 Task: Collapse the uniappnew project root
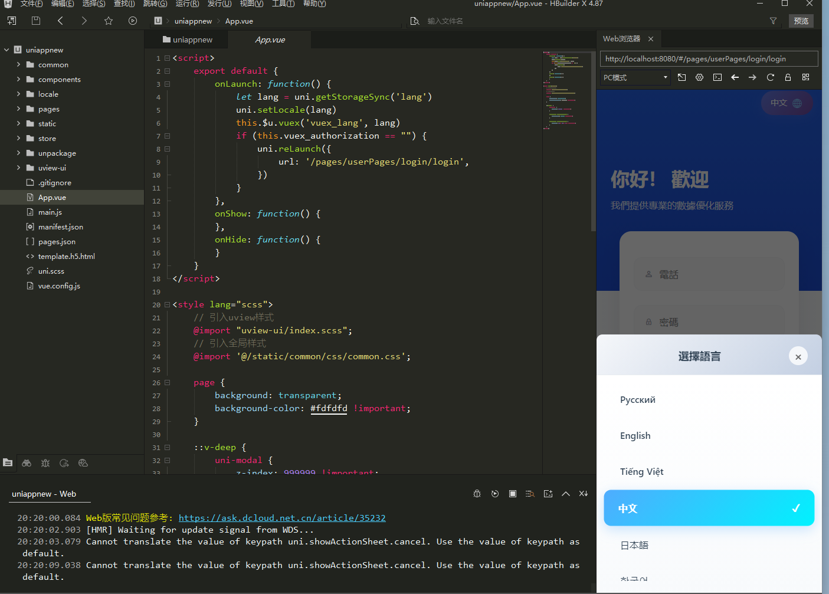point(6,50)
